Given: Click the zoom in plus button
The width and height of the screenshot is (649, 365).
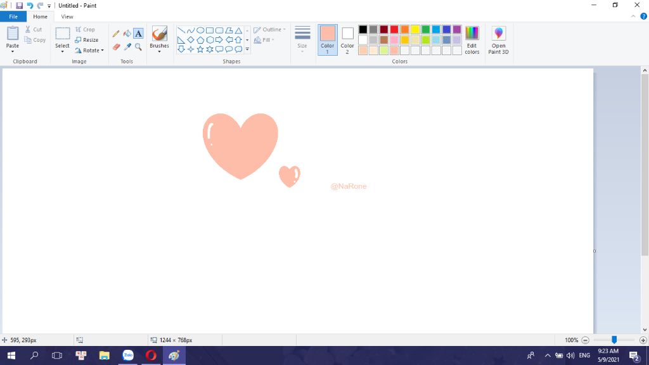Looking at the screenshot, I should 643,340.
